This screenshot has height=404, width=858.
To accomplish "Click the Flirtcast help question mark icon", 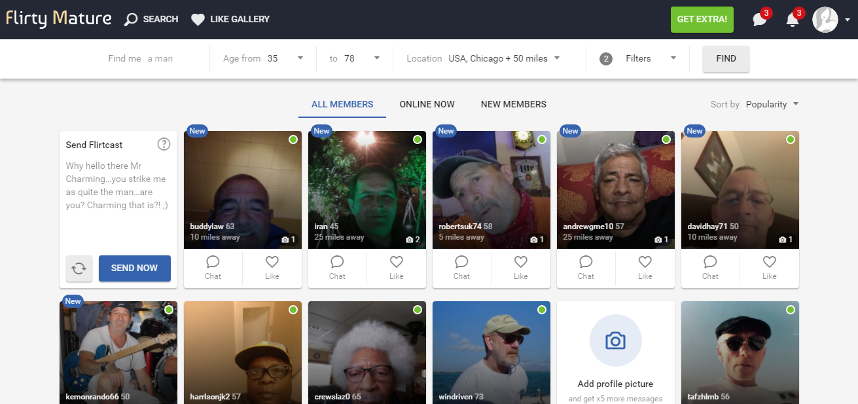I will [x=164, y=144].
